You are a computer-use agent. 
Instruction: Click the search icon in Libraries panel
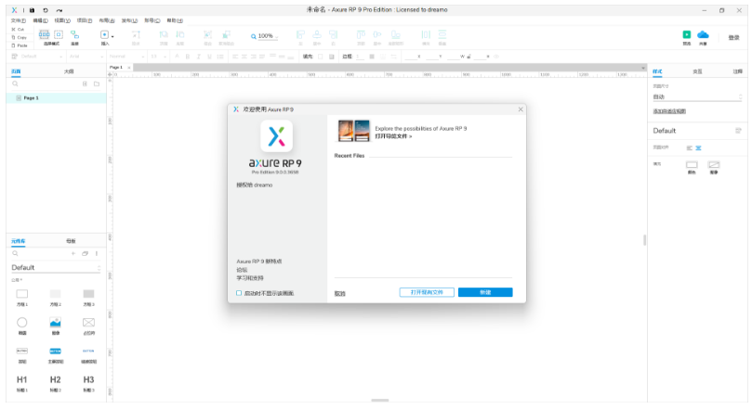(x=16, y=253)
